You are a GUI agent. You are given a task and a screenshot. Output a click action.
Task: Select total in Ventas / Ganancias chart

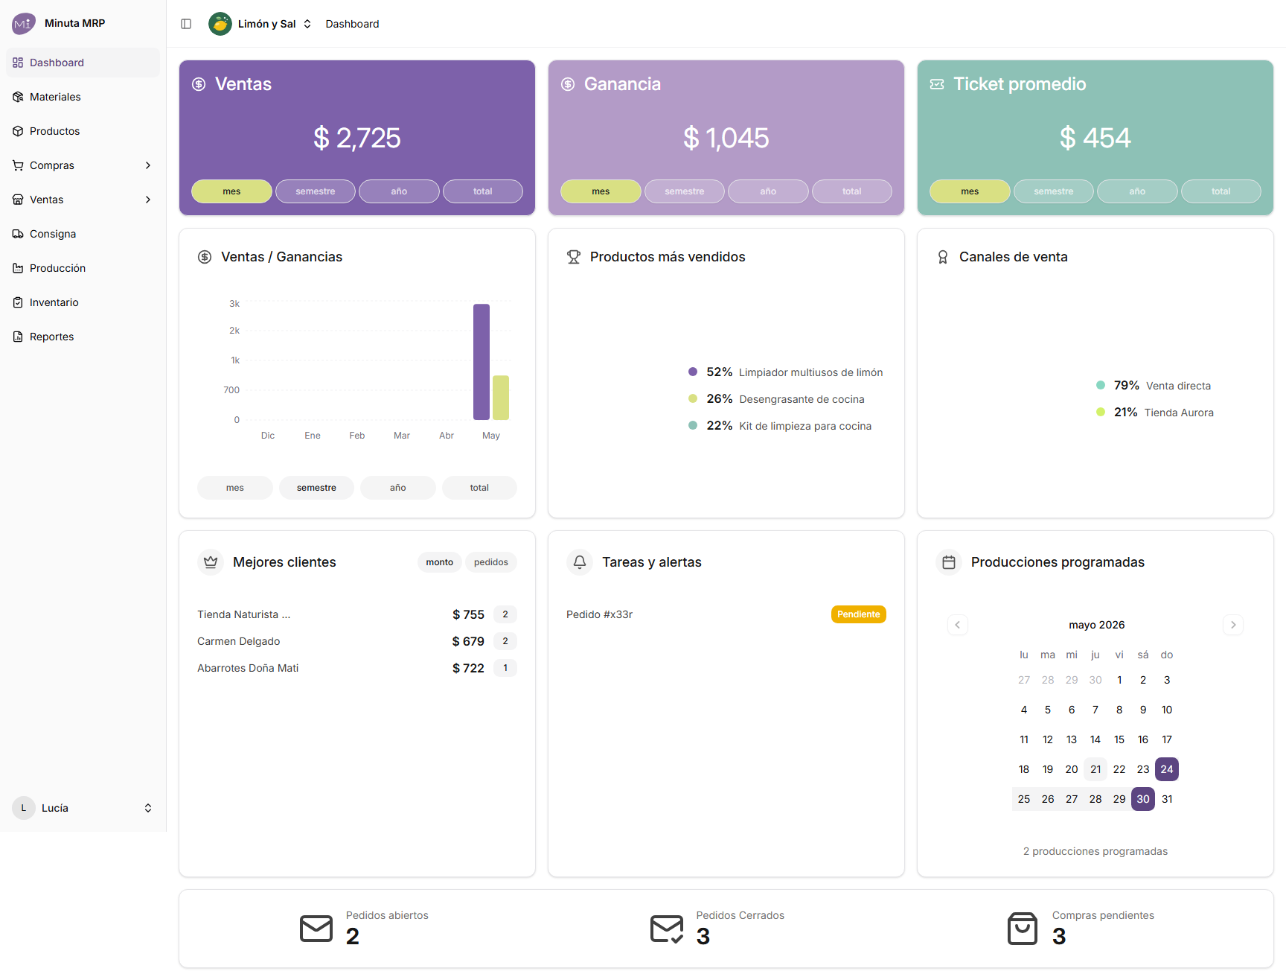tap(479, 488)
